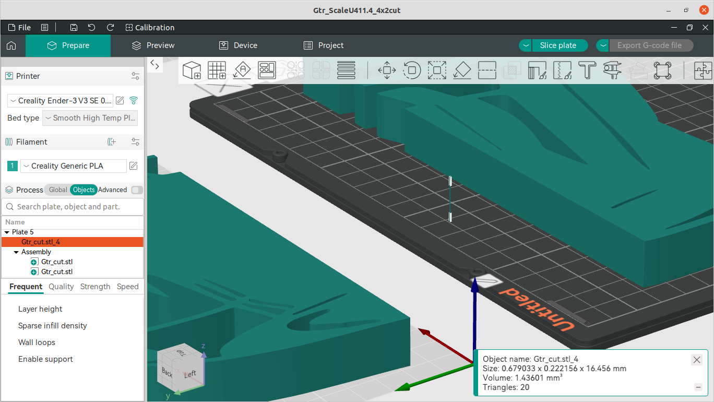This screenshot has width=714, height=402.
Task: Select the Auto orient tool
Action: pos(242,70)
